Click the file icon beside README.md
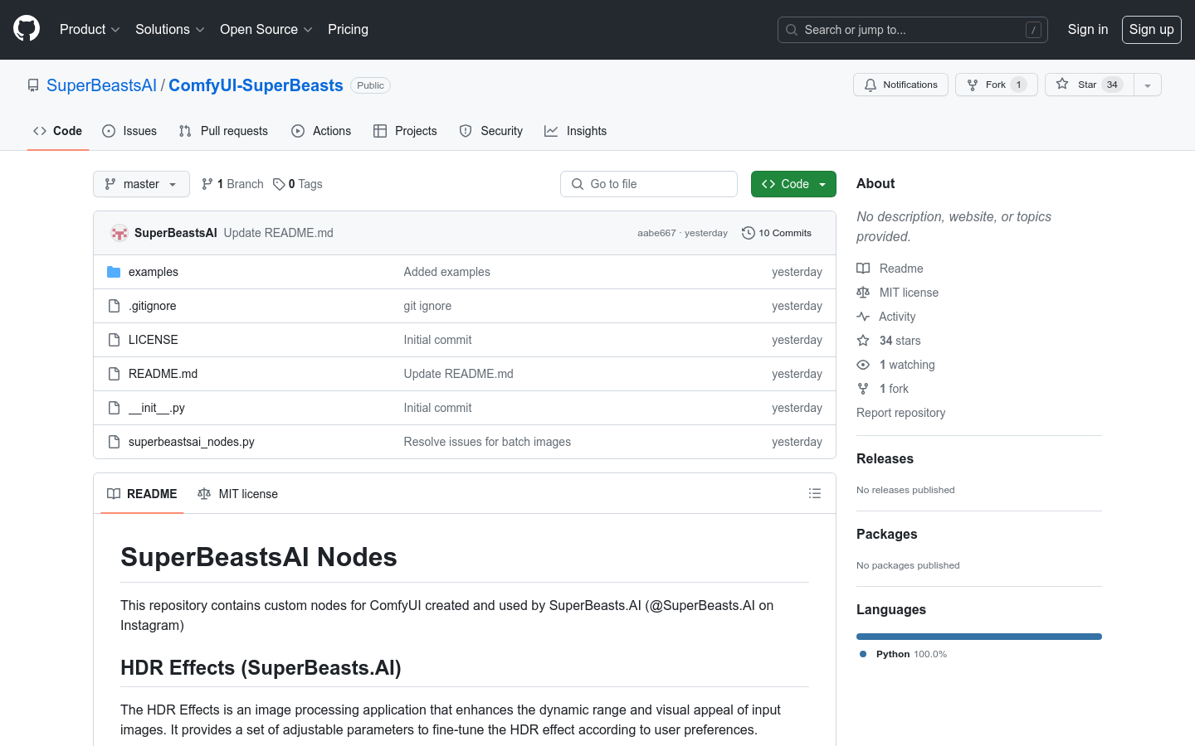The width and height of the screenshot is (1195, 746). [x=114, y=374]
